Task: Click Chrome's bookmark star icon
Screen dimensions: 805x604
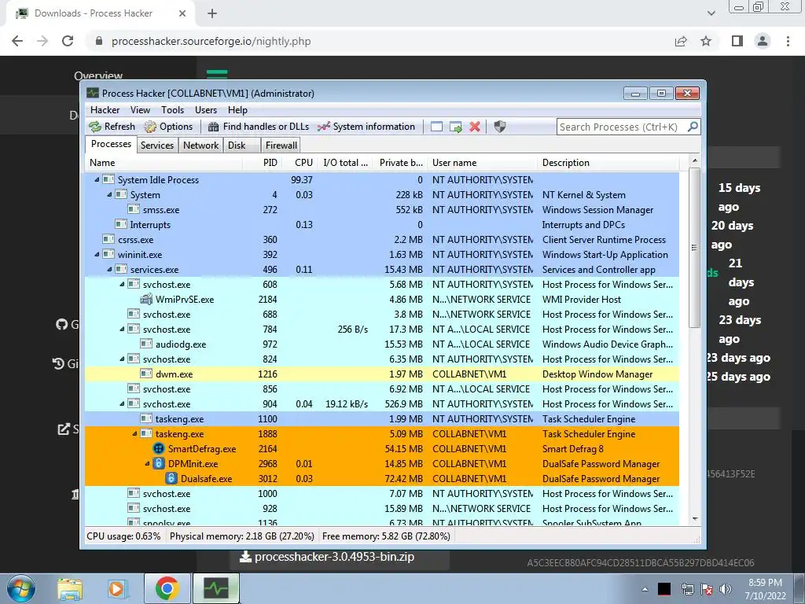Action: click(706, 41)
